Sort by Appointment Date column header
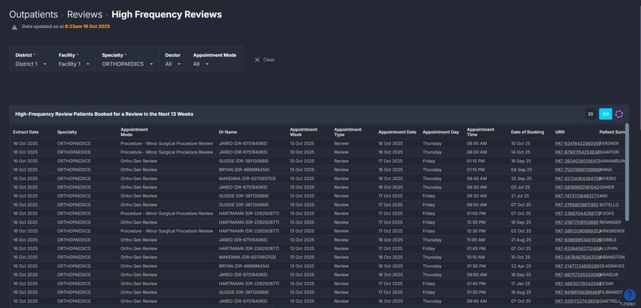 (x=397, y=132)
